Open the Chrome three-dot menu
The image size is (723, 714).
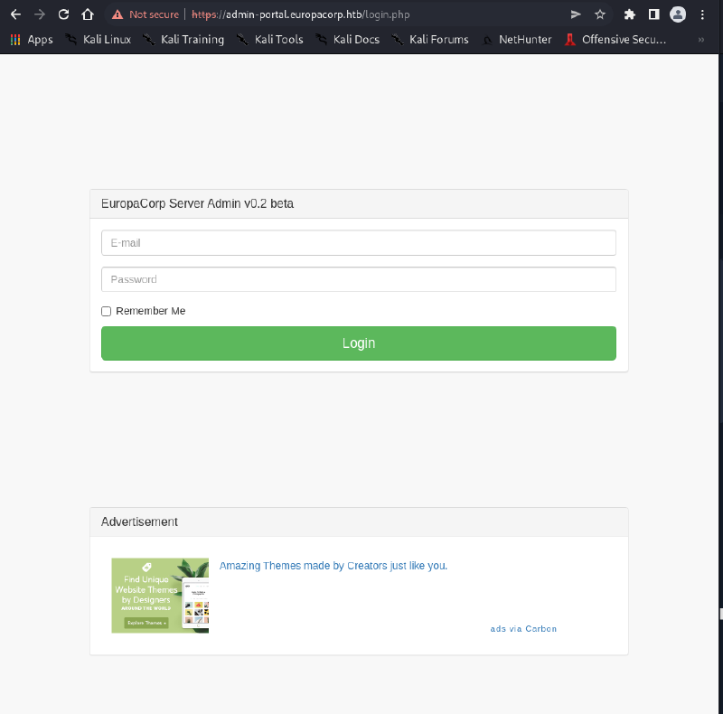click(x=702, y=14)
